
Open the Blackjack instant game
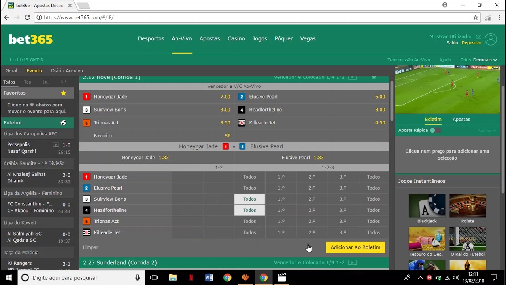tap(427, 209)
